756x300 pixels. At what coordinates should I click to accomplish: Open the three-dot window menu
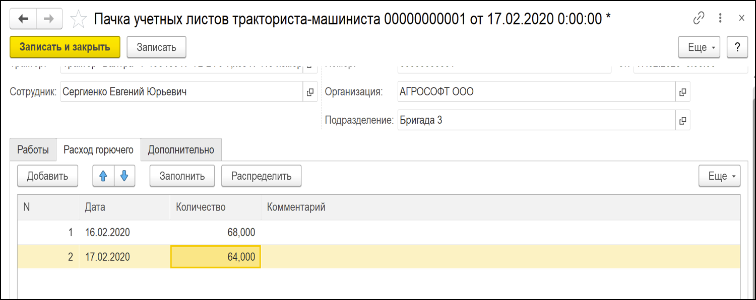tap(721, 19)
